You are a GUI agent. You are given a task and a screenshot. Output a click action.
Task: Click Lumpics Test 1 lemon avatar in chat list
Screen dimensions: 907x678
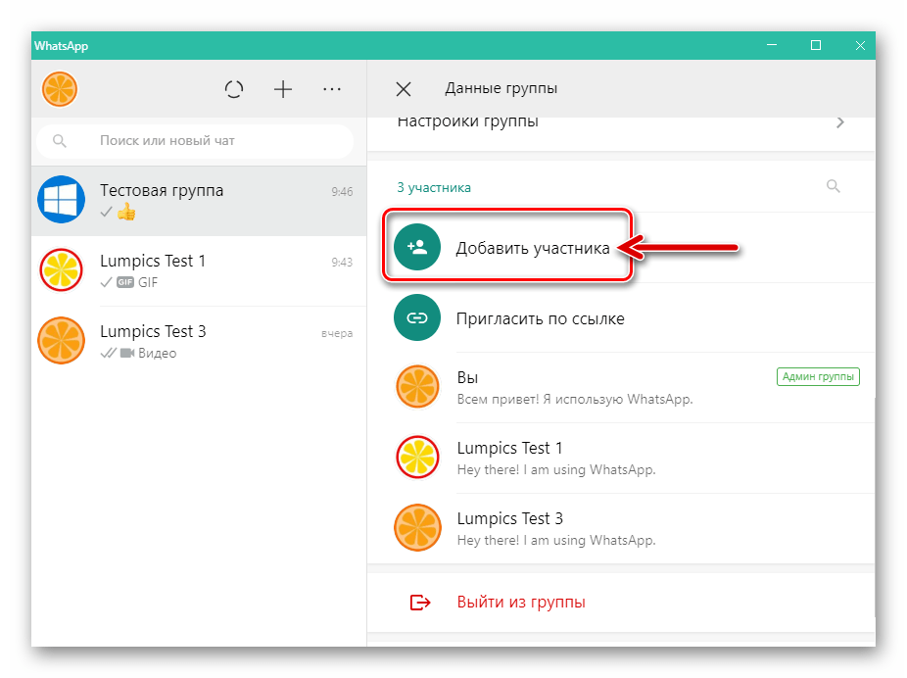point(61,270)
